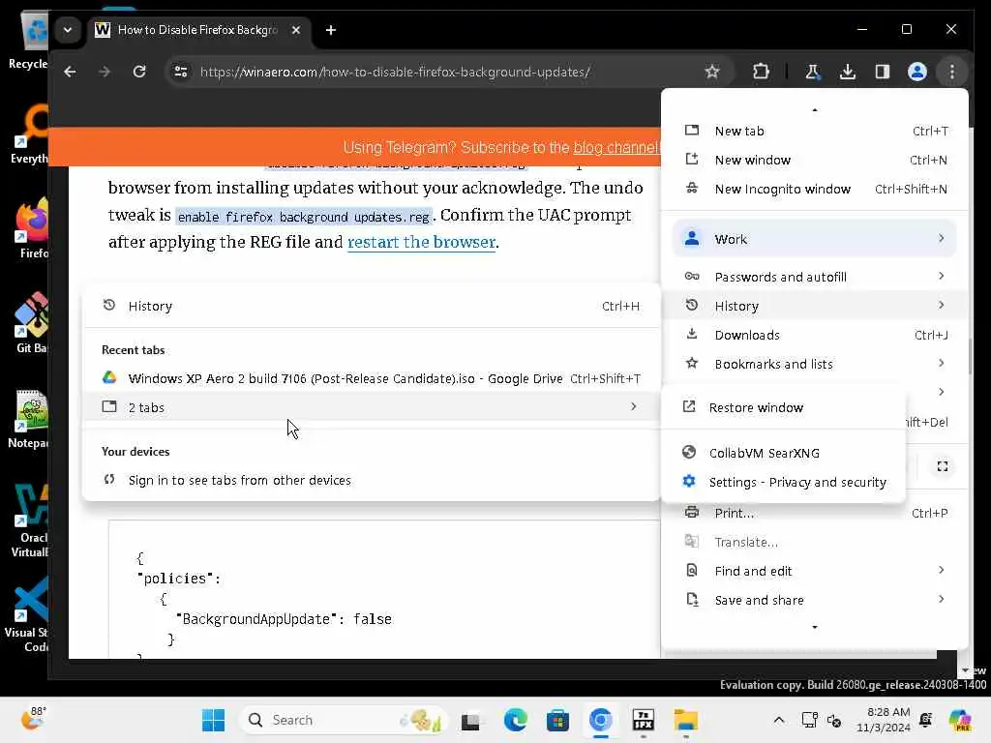Expand Find and edit submenu
Image resolution: width=991 pixels, height=743 pixels.
point(815,571)
